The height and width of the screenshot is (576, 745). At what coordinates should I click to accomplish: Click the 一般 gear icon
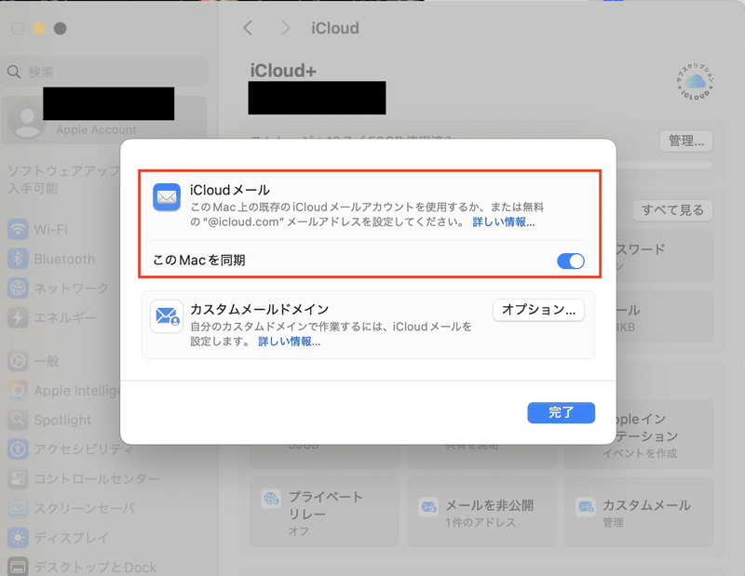pos(18,361)
